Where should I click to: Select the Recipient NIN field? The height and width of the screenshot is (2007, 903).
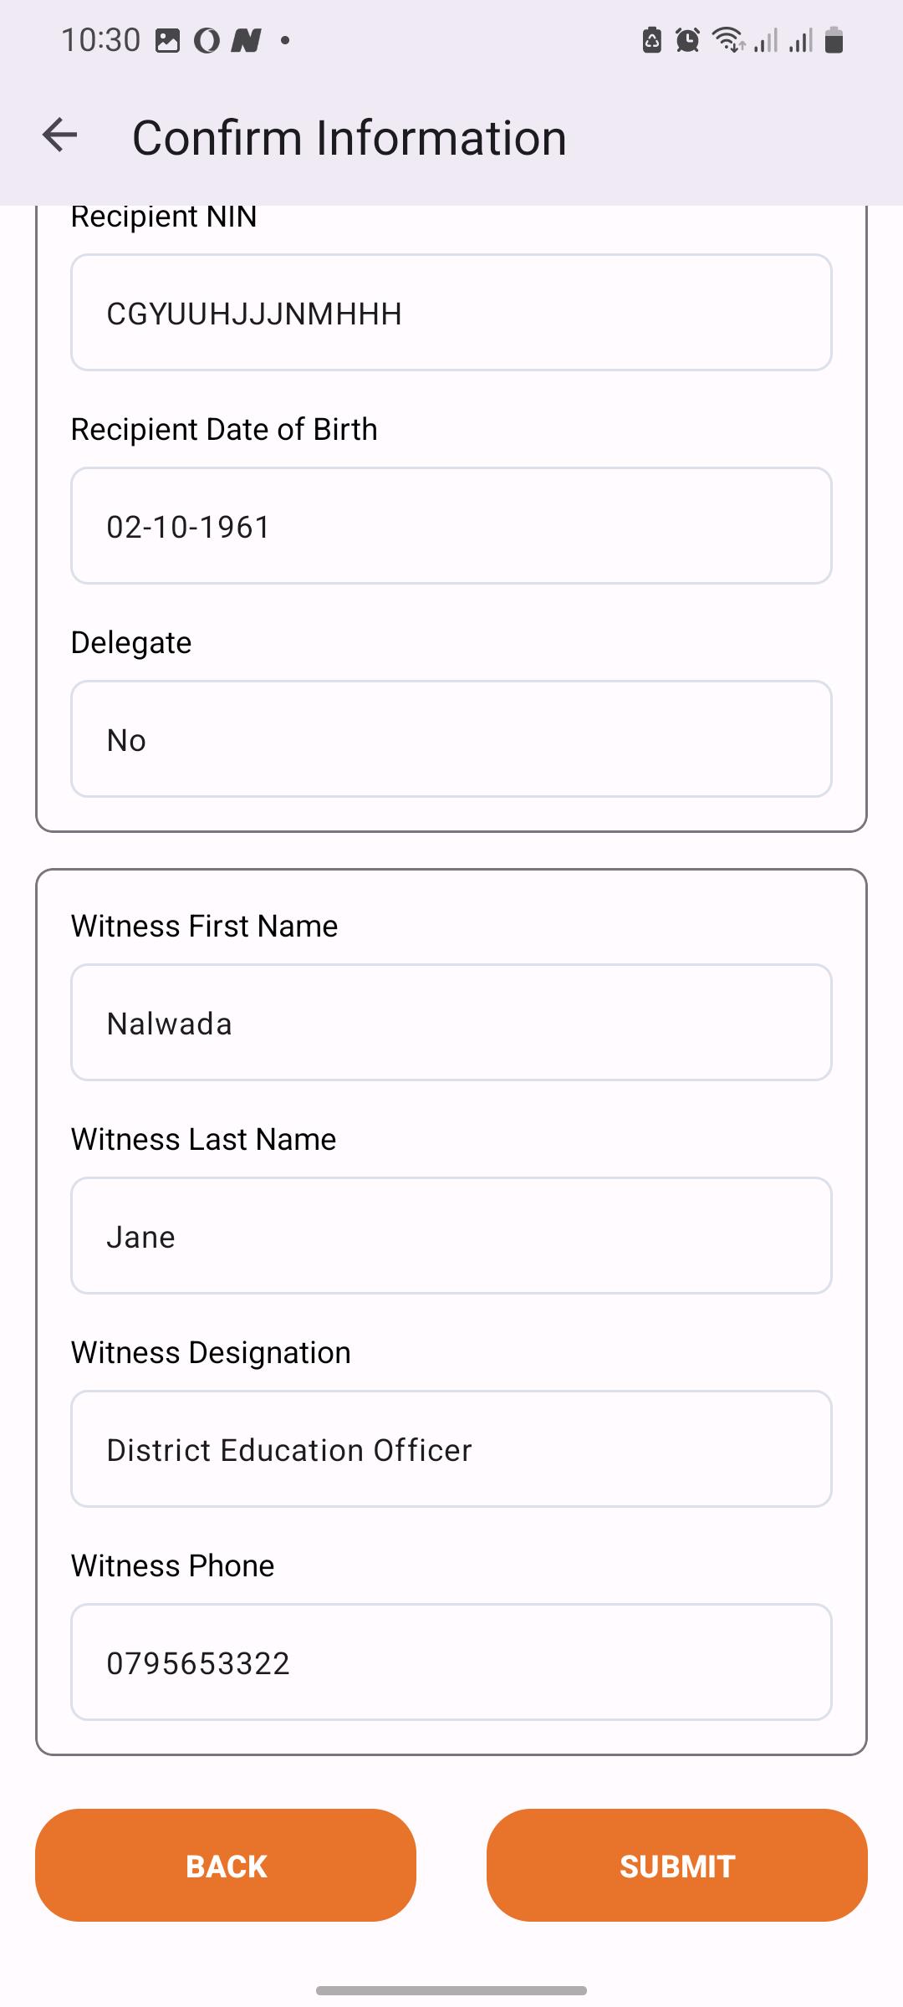point(451,313)
